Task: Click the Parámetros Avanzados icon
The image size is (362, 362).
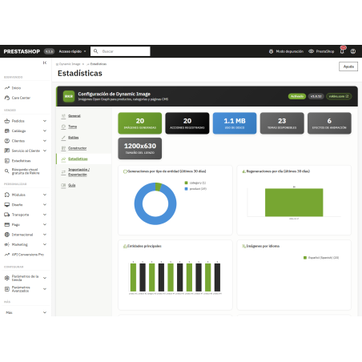Action: click(7, 289)
